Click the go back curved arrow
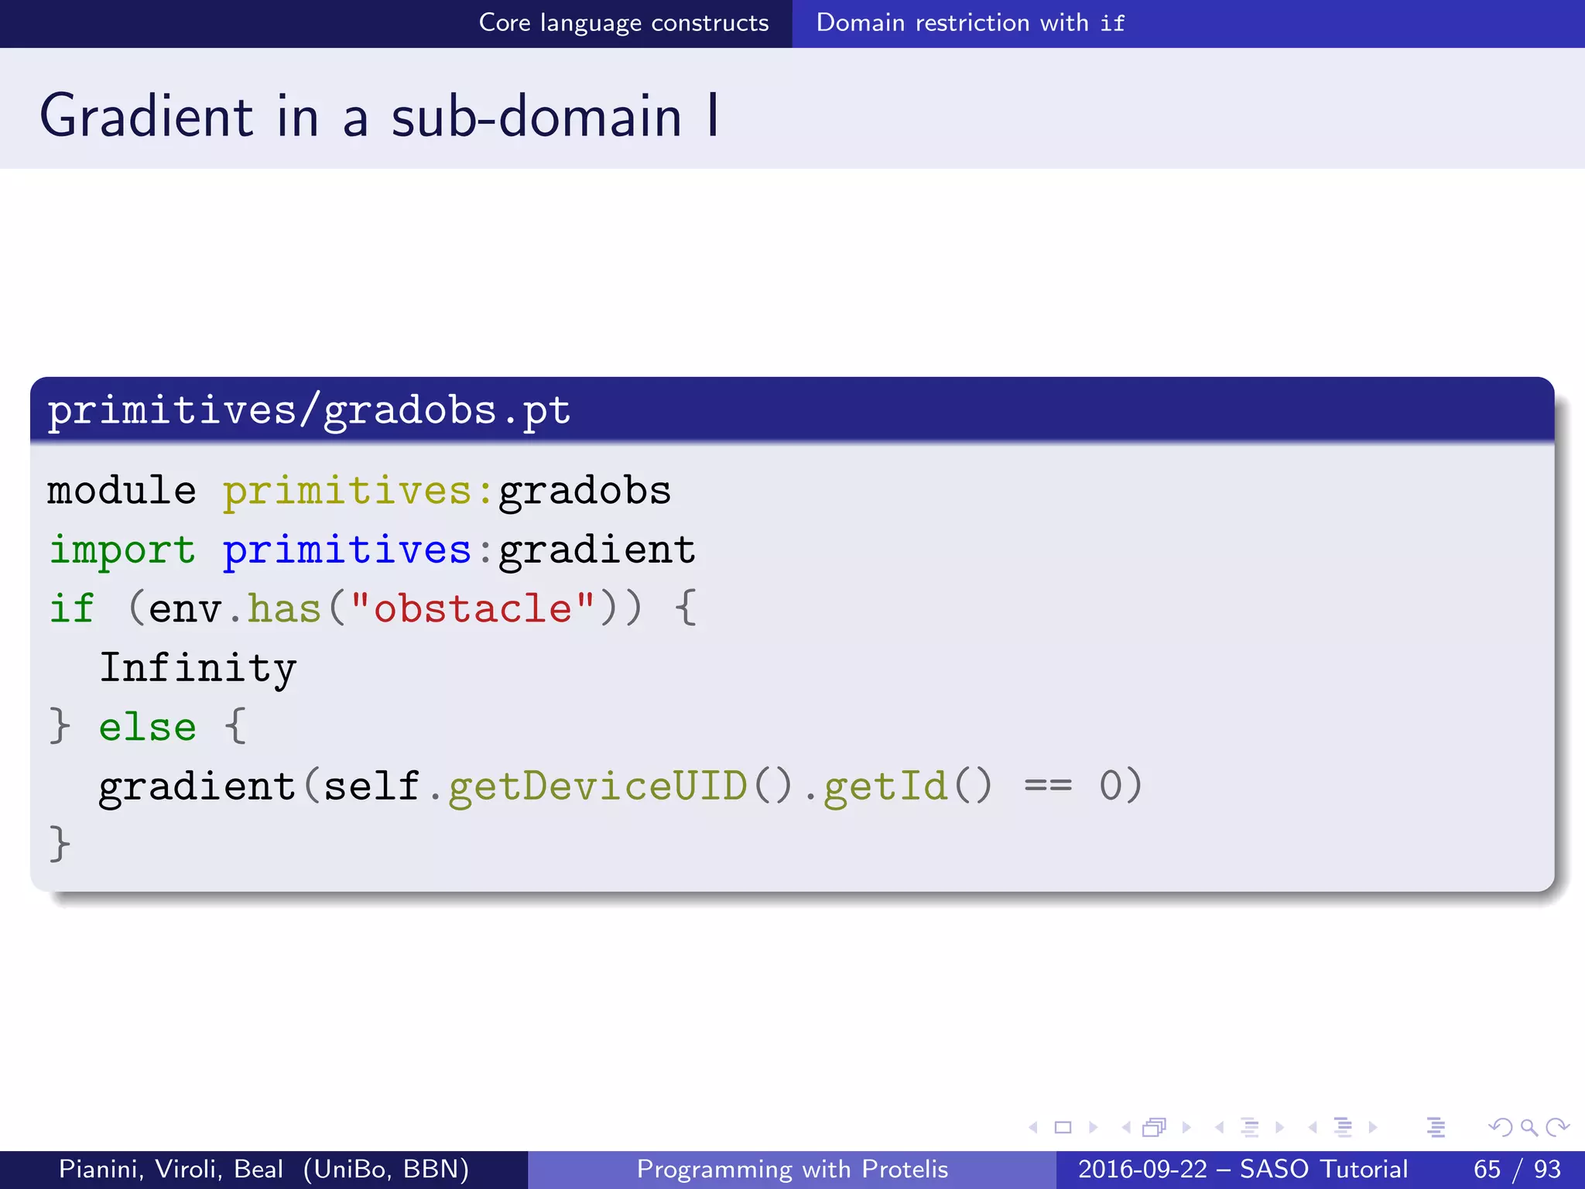The image size is (1585, 1189). pos(1501,1127)
